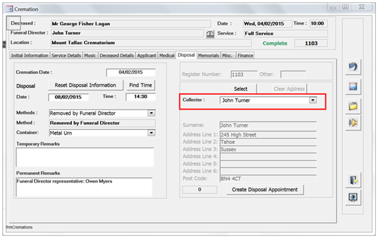Open the Misc. tab
Image resolution: width=377 pixels, height=237 pixels.
tap(228, 55)
